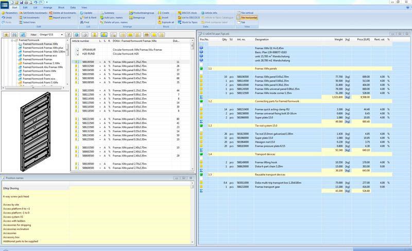Click the Tab view option in the ribbon
The image size is (412, 251).
241,22
